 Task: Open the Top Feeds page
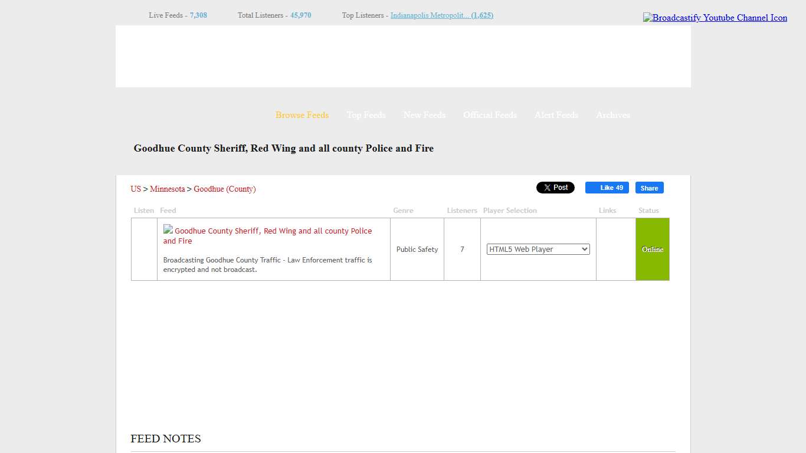pos(366,115)
